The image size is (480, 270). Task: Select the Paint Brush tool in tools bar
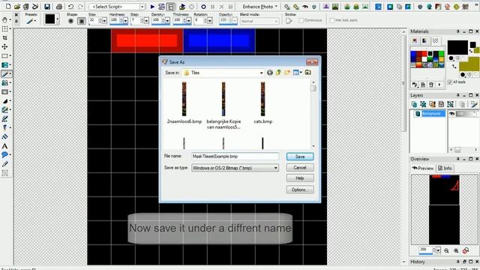coord(5,73)
